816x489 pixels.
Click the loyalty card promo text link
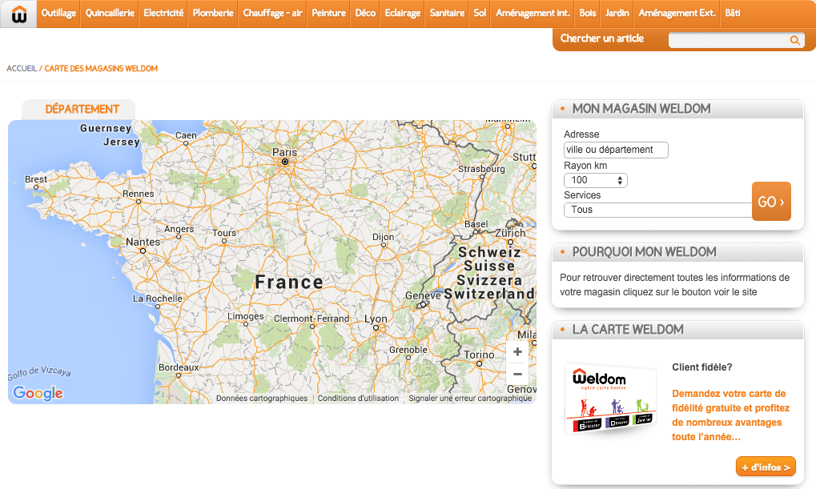pyautogui.click(x=730, y=415)
